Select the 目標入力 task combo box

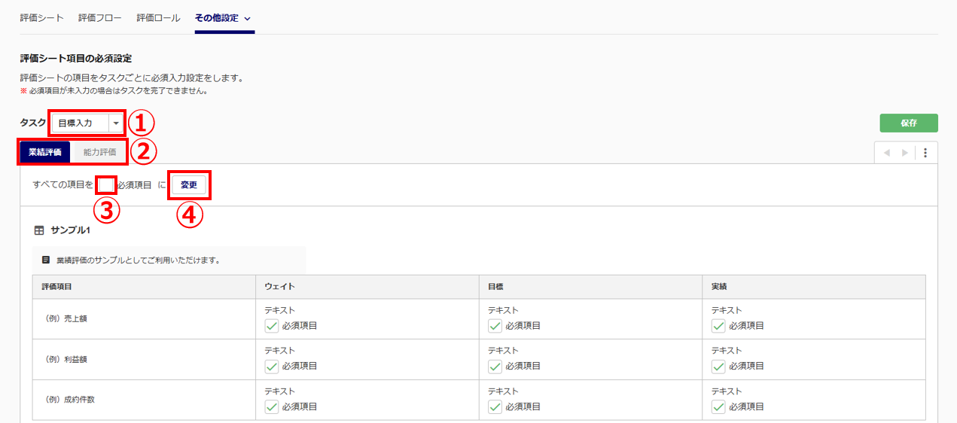coord(81,123)
